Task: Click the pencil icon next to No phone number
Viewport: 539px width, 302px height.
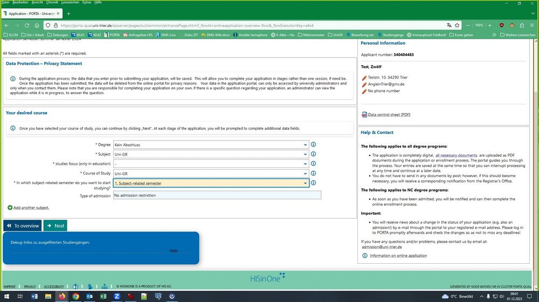Action: click(x=364, y=92)
